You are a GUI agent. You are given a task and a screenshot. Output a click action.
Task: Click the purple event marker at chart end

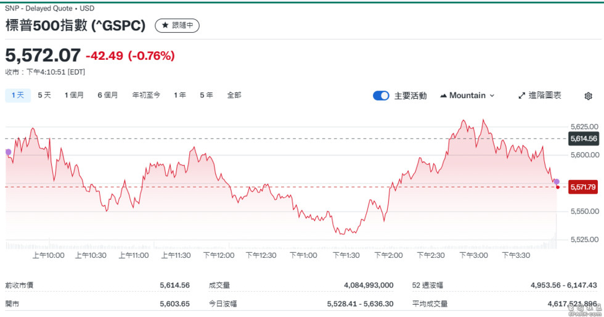pyautogui.click(x=557, y=182)
